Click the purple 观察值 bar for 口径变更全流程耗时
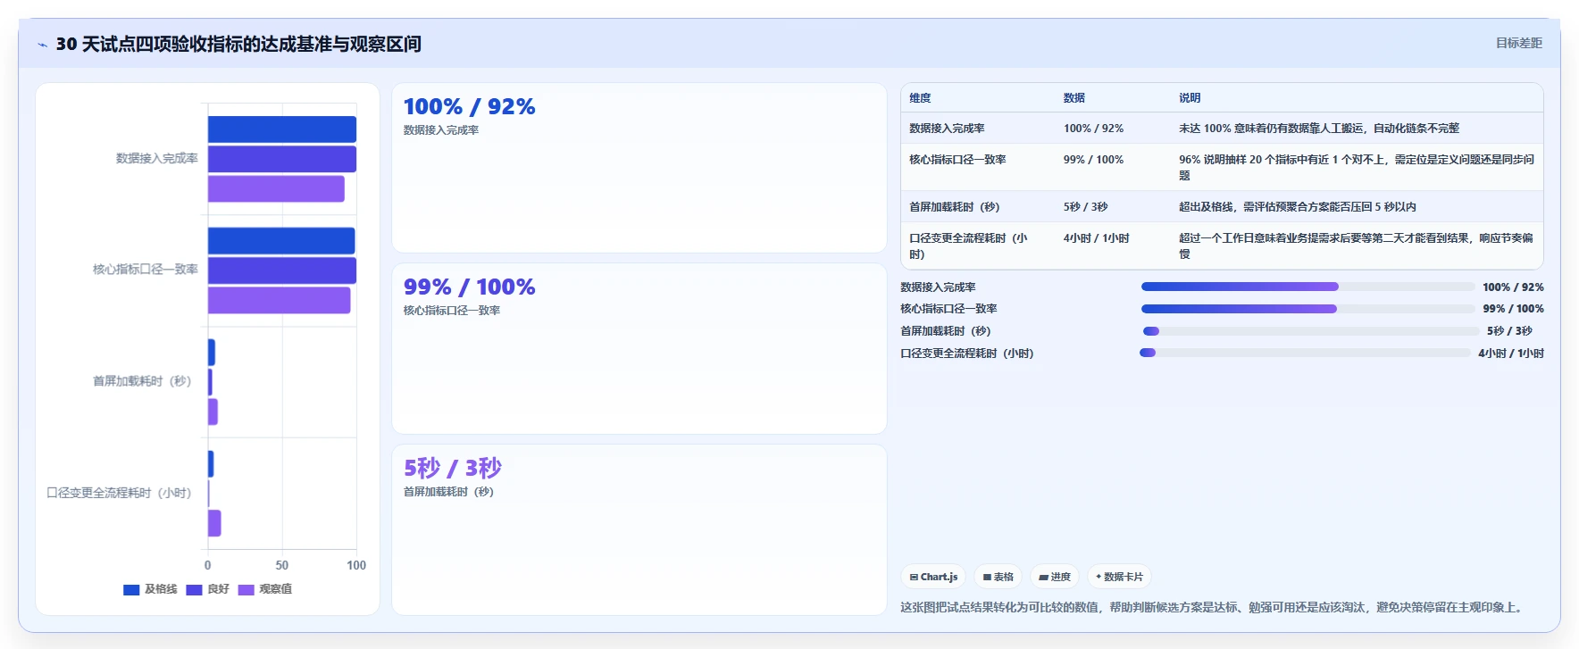 pyautogui.click(x=214, y=523)
